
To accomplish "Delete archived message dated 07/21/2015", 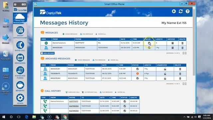I will pyautogui.click(x=180, y=78).
